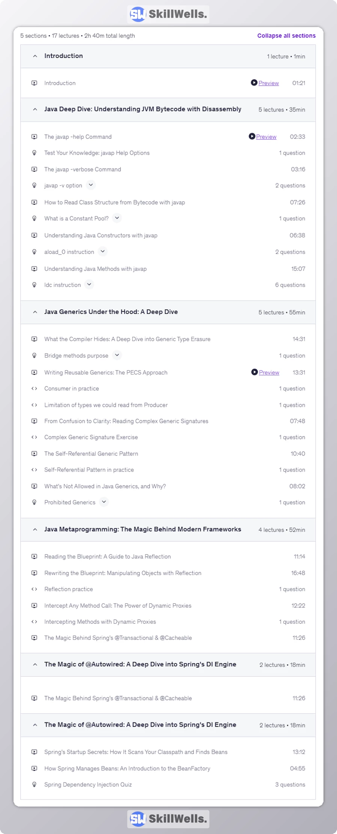Click 'Collapse all sections' link
Screen dimensions: 337x834
(x=286, y=36)
